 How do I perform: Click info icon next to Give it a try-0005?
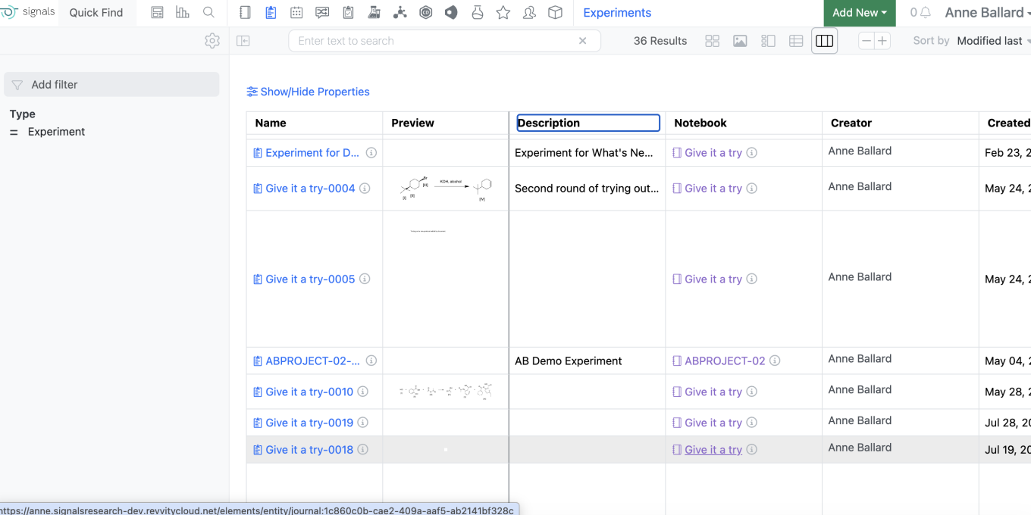tap(365, 279)
